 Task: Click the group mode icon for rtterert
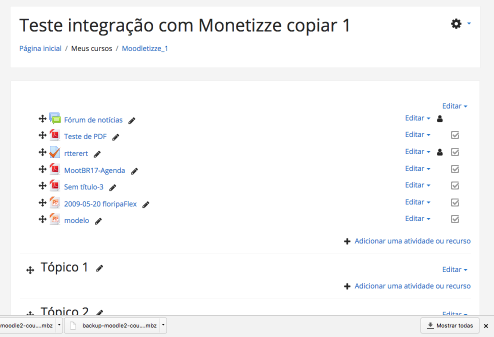point(440,152)
